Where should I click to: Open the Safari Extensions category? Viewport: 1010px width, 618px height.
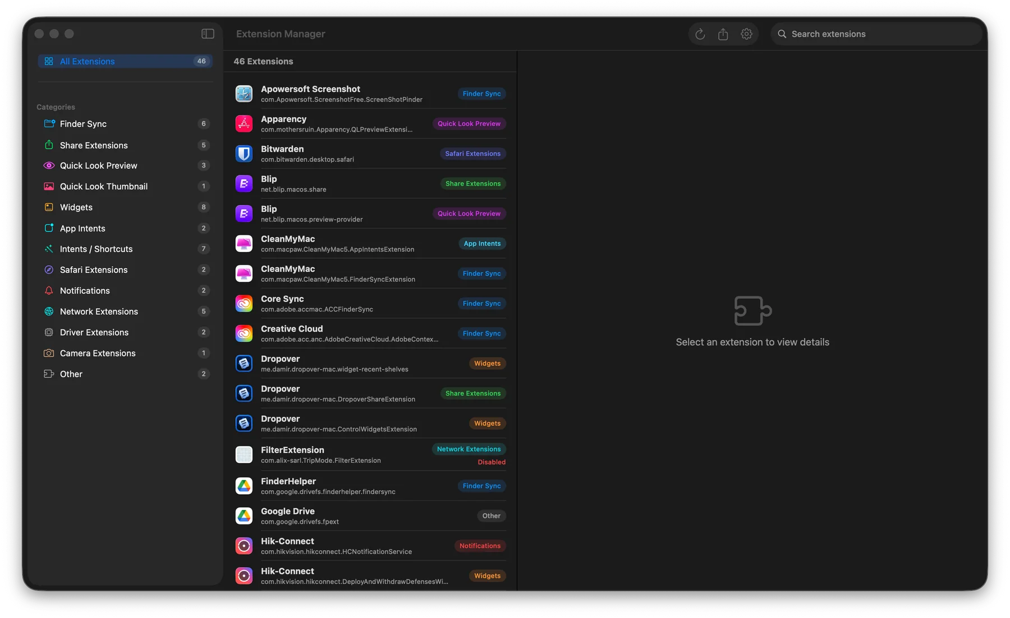coord(125,269)
